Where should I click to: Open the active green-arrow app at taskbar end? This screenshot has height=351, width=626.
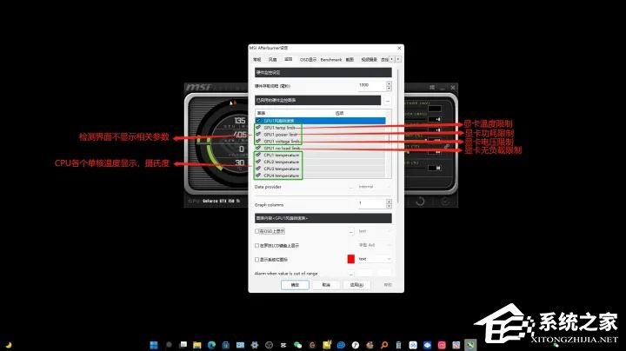tap(470, 345)
